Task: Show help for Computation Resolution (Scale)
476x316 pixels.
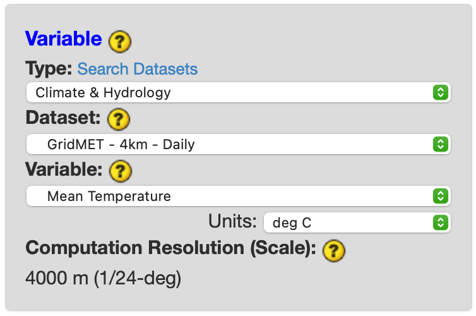Action: tap(334, 250)
